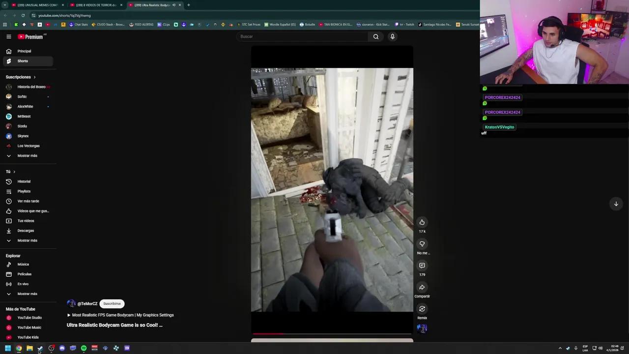The image size is (629, 354).
Task: Show hidden system tray icons
Action: [560, 348]
